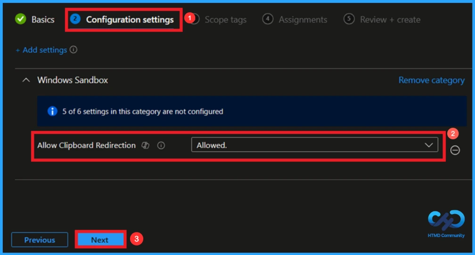475x255 pixels.
Task: Remove the Windows Sandbox category
Action: [431, 80]
